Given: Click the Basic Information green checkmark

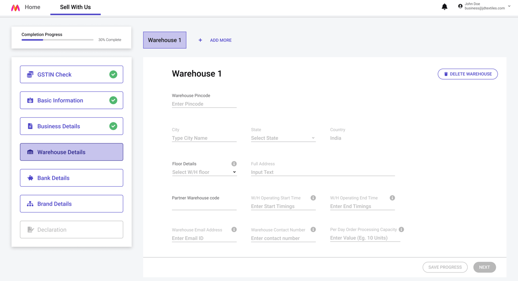Looking at the screenshot, I should 113,100.
